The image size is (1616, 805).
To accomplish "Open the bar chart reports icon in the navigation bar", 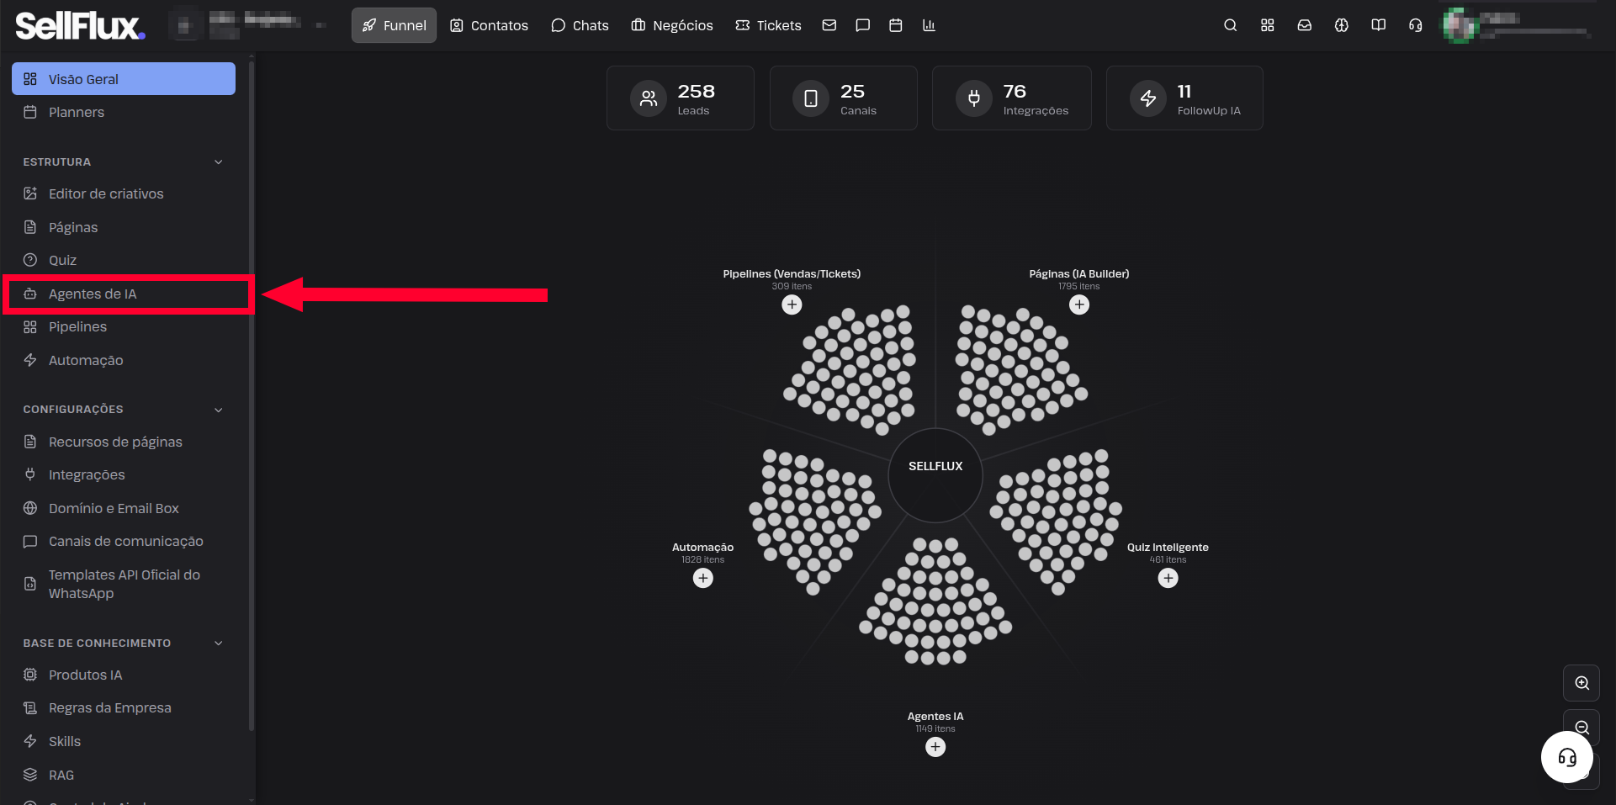I will [x=929, y=25].
